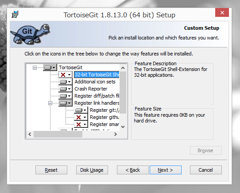240x193 pixels.
Task: Open install-state dropdown for Register link handlers
Action: click(x=66, y=103)
